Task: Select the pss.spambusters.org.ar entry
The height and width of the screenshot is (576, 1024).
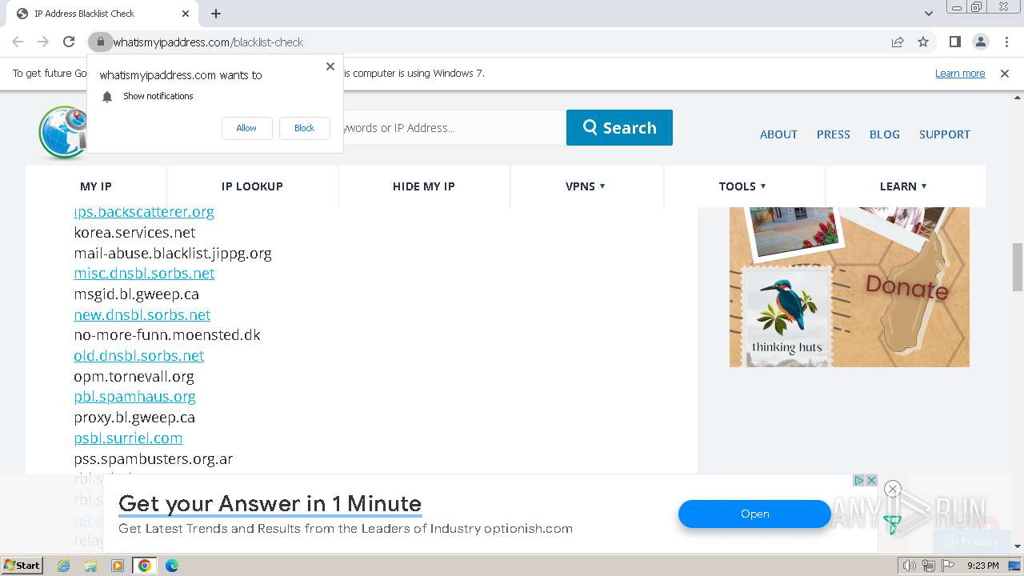Action: (154, 459)
